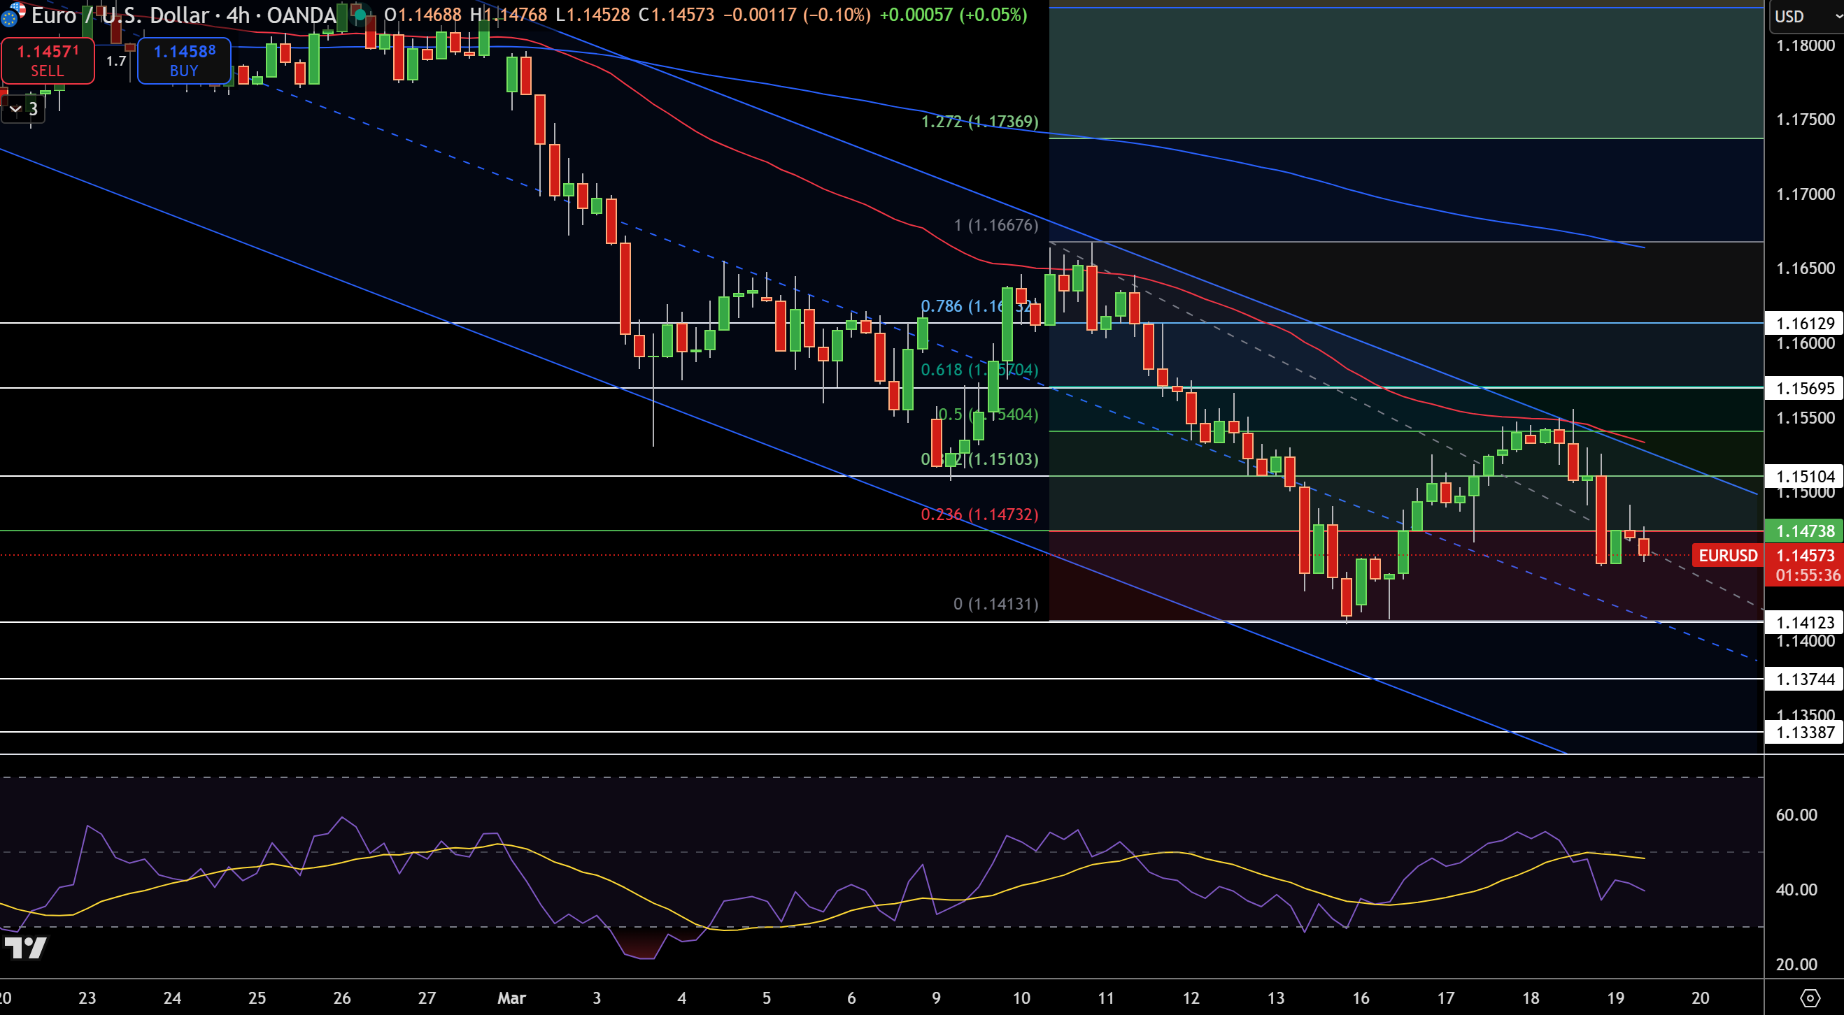This screenshot has height=1015, width=1844.
Task: Select the 1.13387 horizontal line price label
Action: pyautogui.click(x=1805, y=733)
